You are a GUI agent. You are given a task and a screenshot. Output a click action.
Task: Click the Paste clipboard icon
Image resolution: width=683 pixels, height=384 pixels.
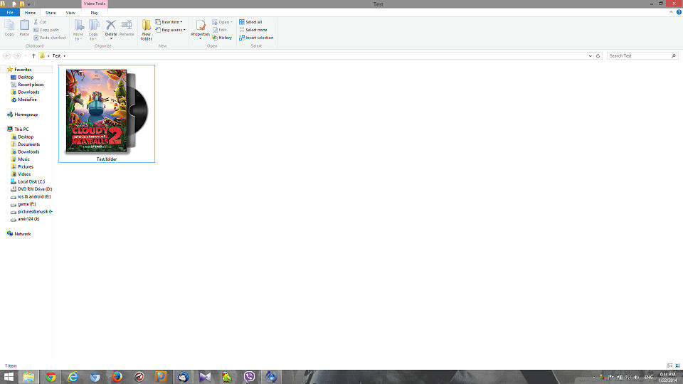click(24, 28)
